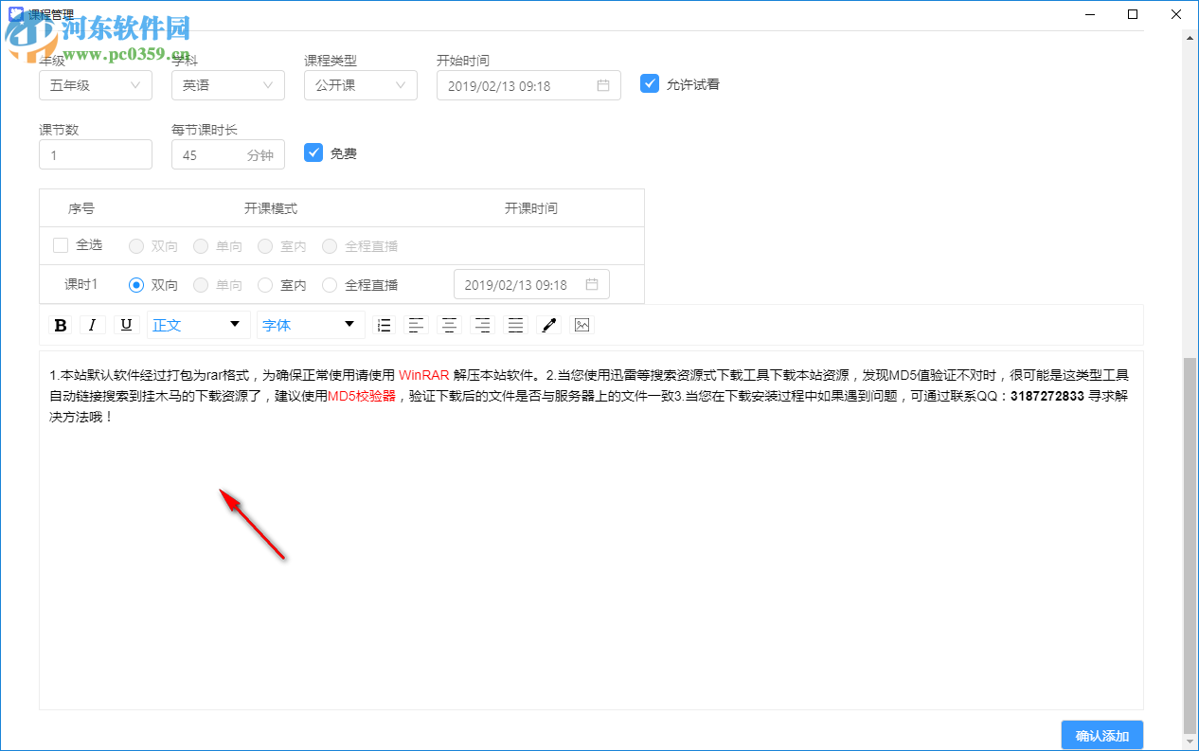Click the 确认添加 confirm button
Image resolution: width=1199 pixels, height=751 pixels.
pos(1101,735)
